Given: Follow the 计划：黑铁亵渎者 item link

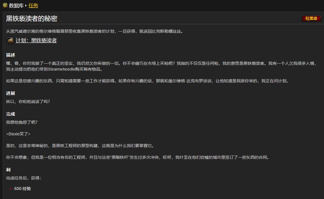Looking at the screenshot, I should (36, 41).
